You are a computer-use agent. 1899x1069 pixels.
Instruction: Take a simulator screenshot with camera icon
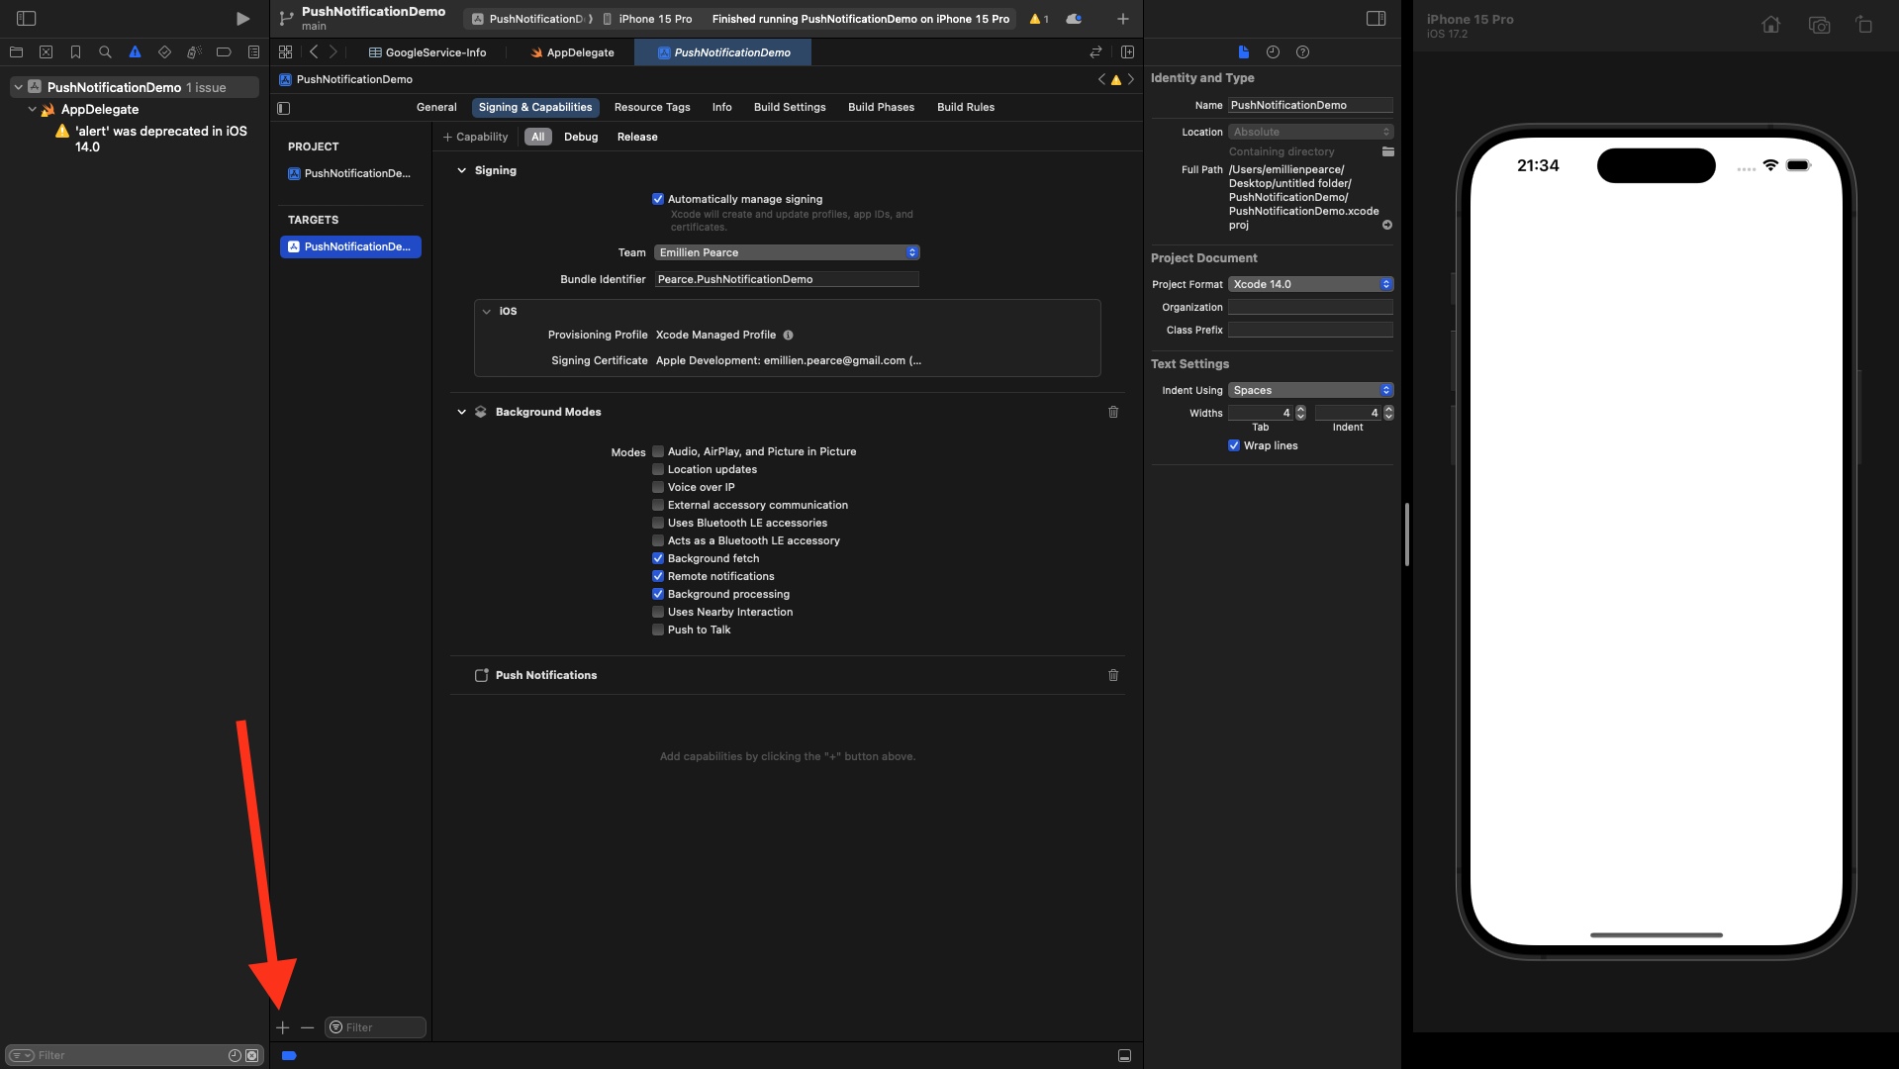pos(1818,26)
